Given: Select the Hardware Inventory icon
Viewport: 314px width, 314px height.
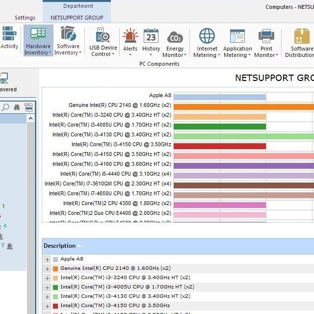Looking at the screenshot, I should click(38, 33).
